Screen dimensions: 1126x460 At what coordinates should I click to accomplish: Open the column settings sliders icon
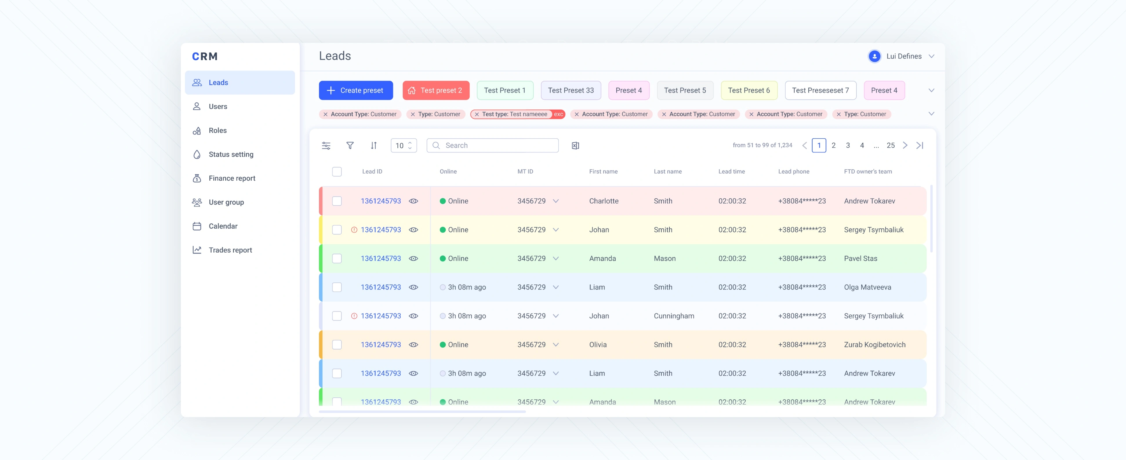click(326, 146)
